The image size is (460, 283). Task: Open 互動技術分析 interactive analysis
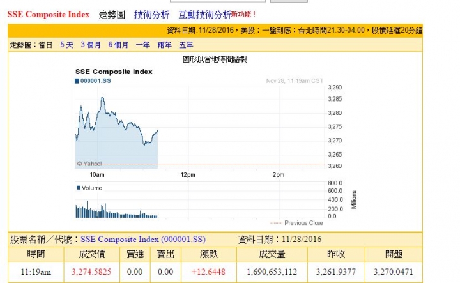[x=204, y=14]
